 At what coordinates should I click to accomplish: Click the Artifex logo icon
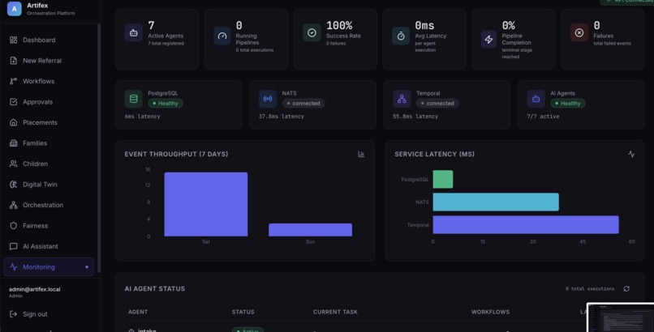pos(14,9)
